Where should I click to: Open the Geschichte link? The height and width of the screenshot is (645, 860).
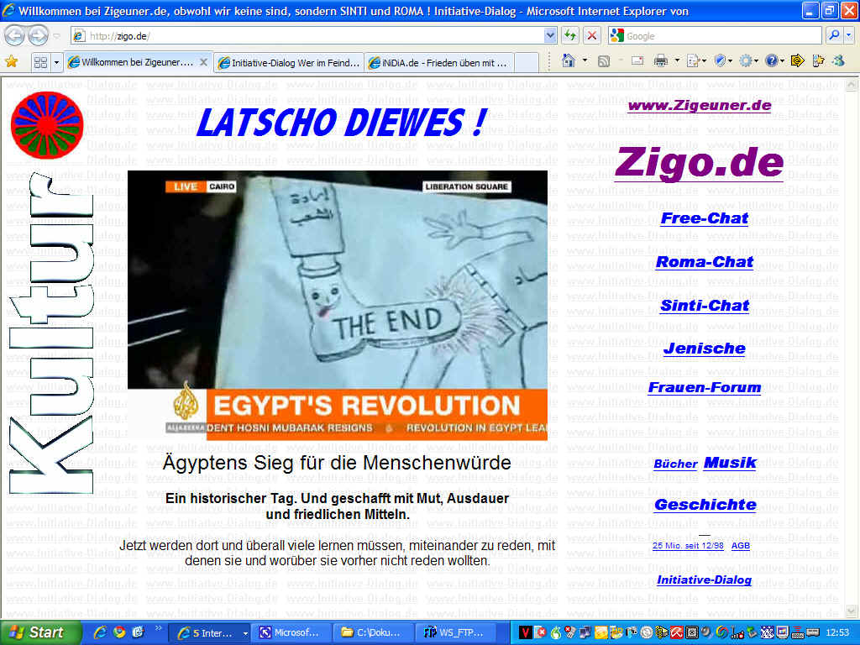705,505
